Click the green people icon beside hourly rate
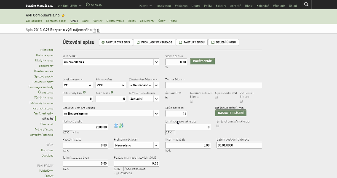The height and width of the screenshot is (178, 337). 121,125
